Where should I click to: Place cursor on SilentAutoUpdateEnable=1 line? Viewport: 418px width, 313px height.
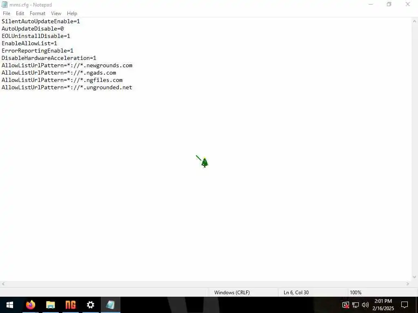point(41,21)
